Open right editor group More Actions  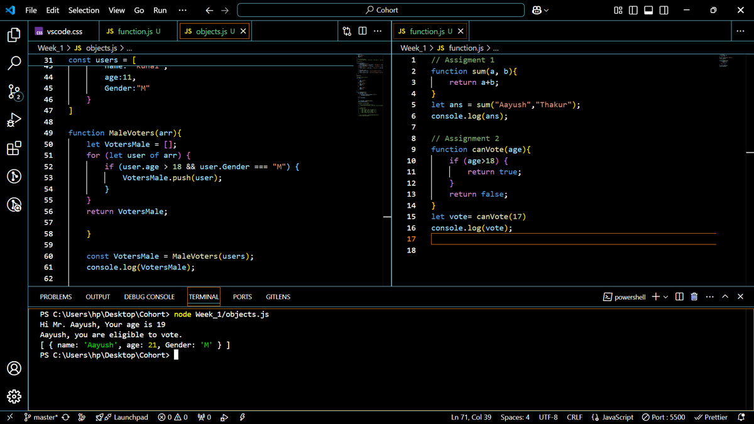(740, 31)
